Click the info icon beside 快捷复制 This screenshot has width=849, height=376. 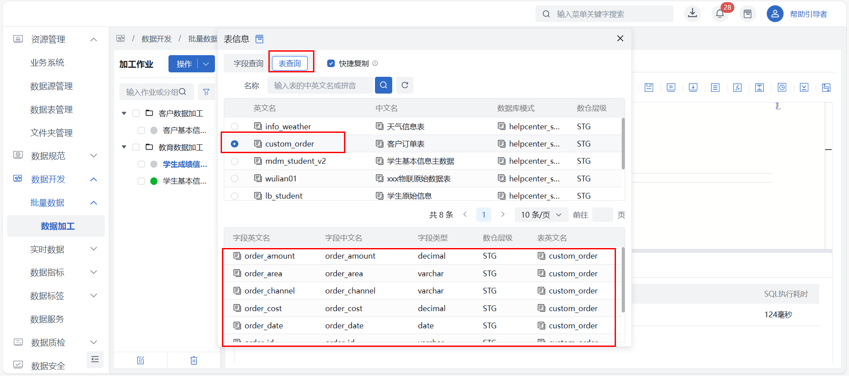(x=375, y=63)
